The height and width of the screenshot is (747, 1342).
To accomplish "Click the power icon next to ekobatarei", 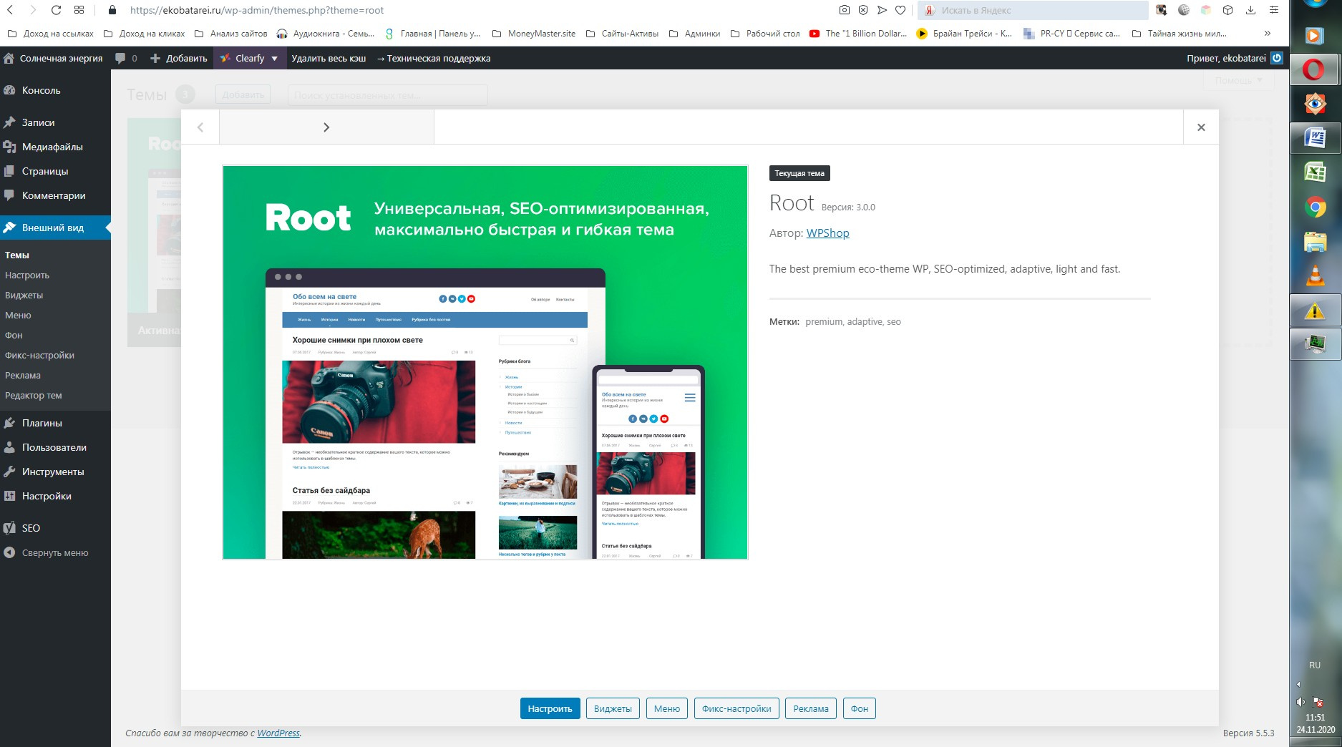I will tap(1276, 58).
